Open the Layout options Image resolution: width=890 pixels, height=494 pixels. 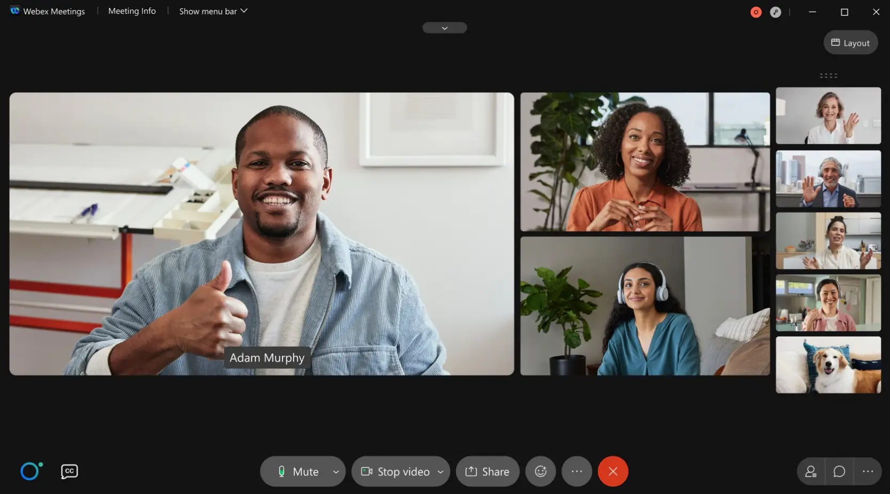[x=850, y=42]
